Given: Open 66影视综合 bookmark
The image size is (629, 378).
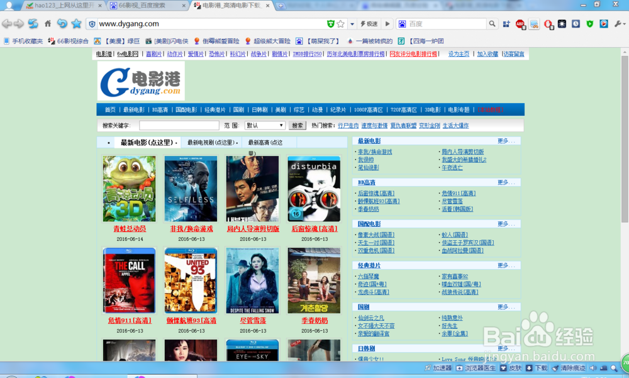Looking at the screenshot, I should click(x=68, y=41).
